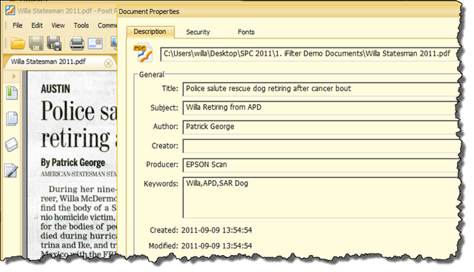Open the Layers side panel icon
This screenshot has width=474, height=272.
coord(12,145)
